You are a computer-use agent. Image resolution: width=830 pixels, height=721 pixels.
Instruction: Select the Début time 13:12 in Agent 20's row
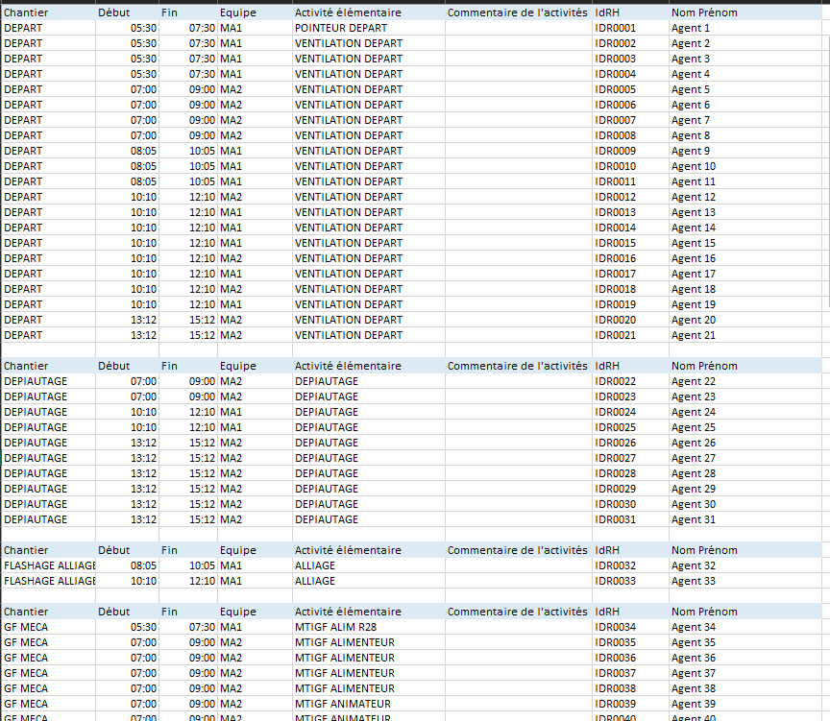[142, 320]
